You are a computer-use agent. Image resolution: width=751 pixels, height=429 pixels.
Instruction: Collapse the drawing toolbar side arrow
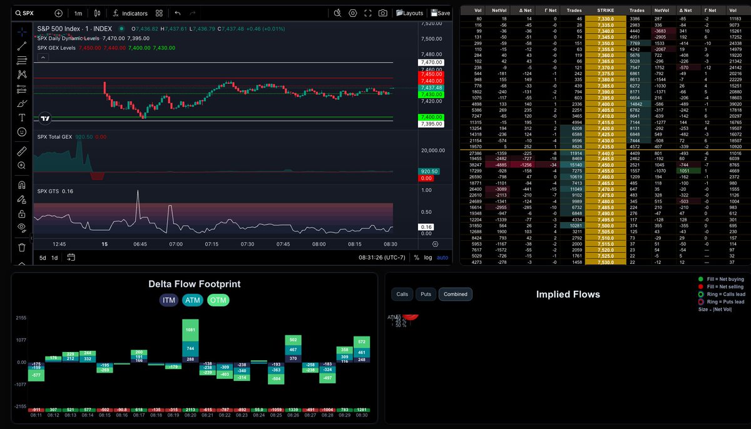tap(32, 239)
